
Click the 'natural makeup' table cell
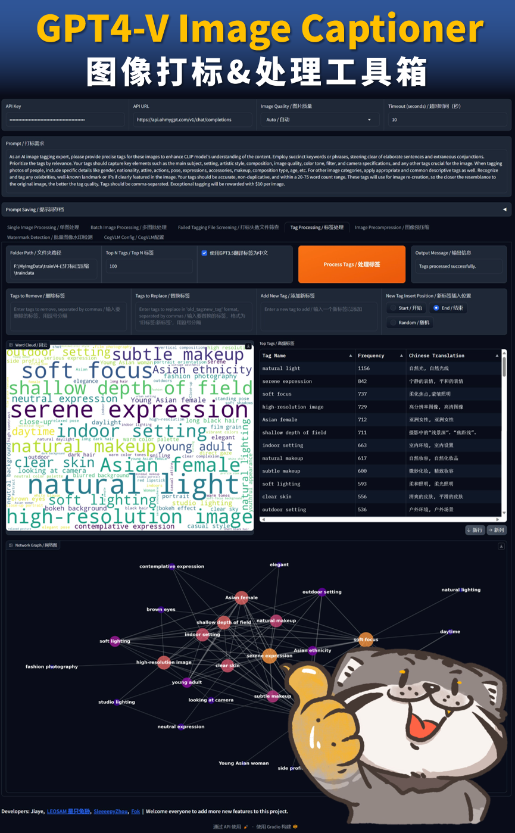[307, 458]
